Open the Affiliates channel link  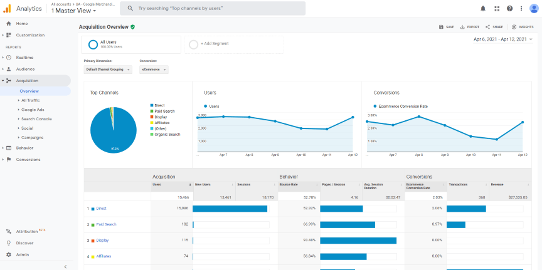(x=104, y=256)
